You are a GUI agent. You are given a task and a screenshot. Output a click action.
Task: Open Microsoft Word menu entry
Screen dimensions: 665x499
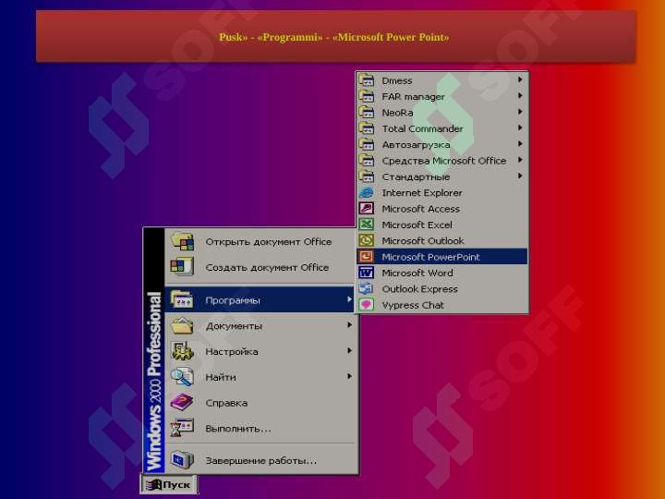[x=441, y=273]
